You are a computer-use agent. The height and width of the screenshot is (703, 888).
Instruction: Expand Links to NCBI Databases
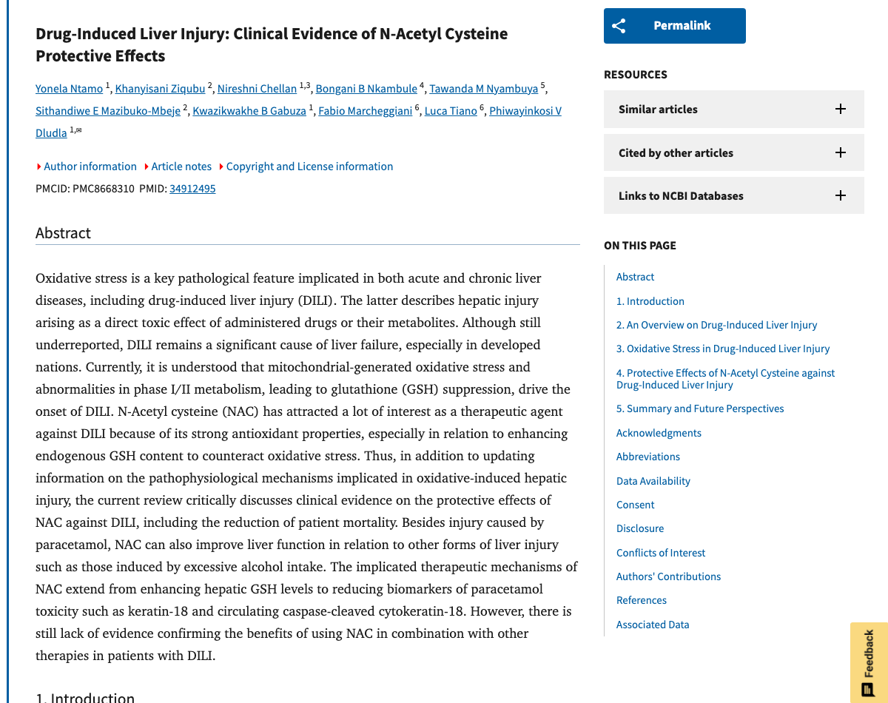840,195
